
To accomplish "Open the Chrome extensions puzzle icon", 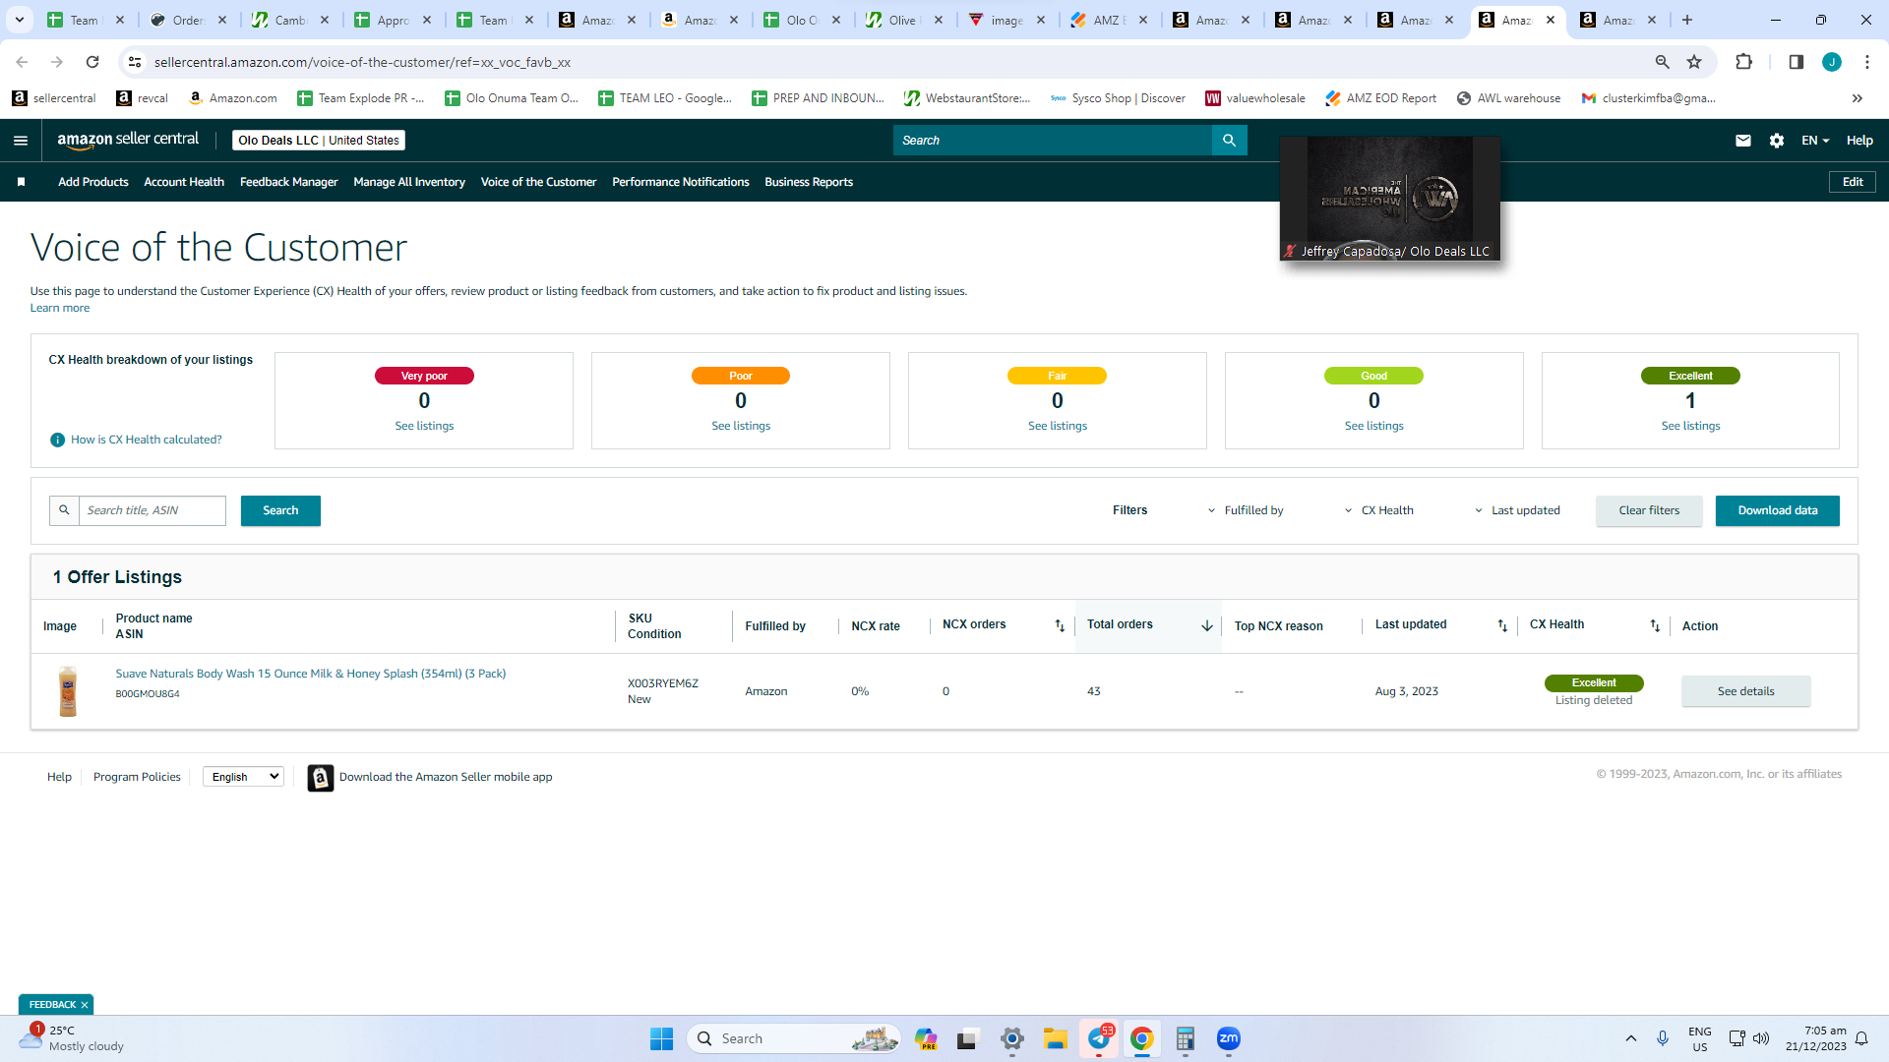I will coord(1743,62).
